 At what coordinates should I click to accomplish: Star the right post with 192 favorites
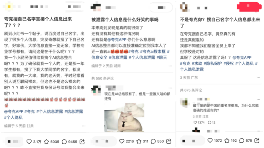(227, 140)
